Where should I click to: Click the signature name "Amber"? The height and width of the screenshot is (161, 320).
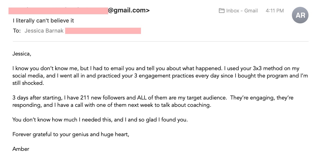pos(21,149)
